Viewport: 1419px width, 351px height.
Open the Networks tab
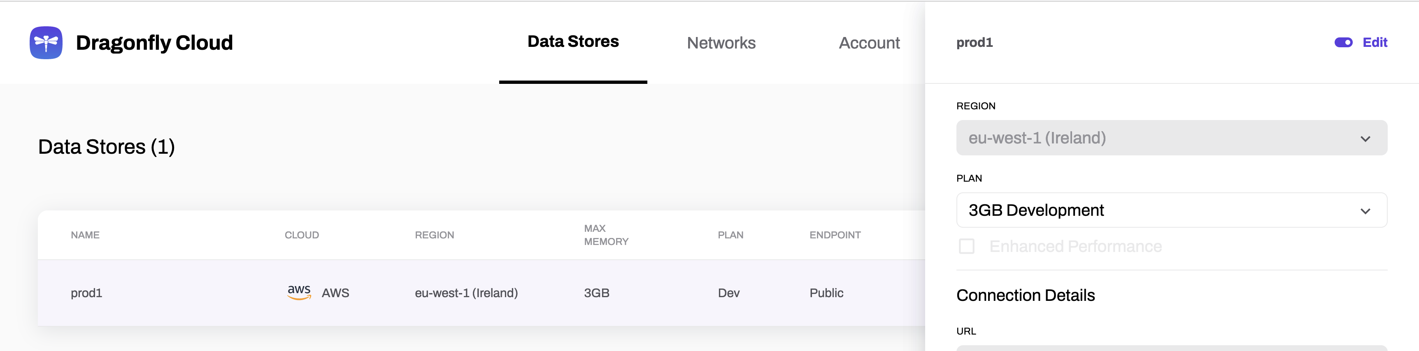pos(721,43)
